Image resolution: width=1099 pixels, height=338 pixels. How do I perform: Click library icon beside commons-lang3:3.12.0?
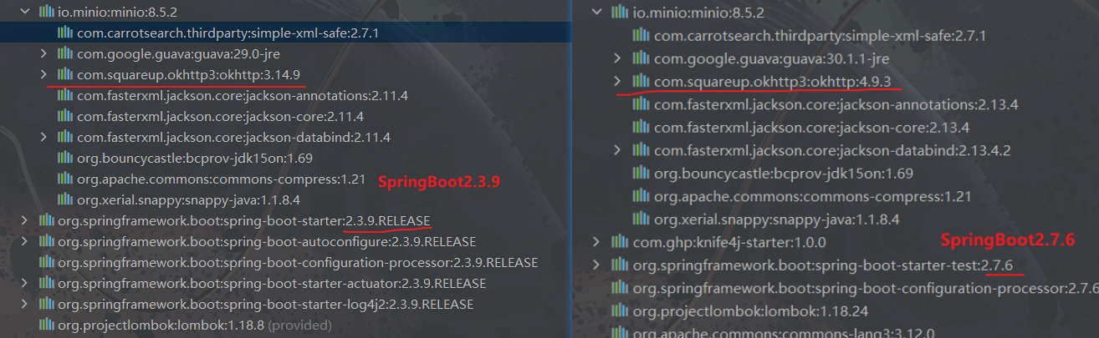(619, 333)
